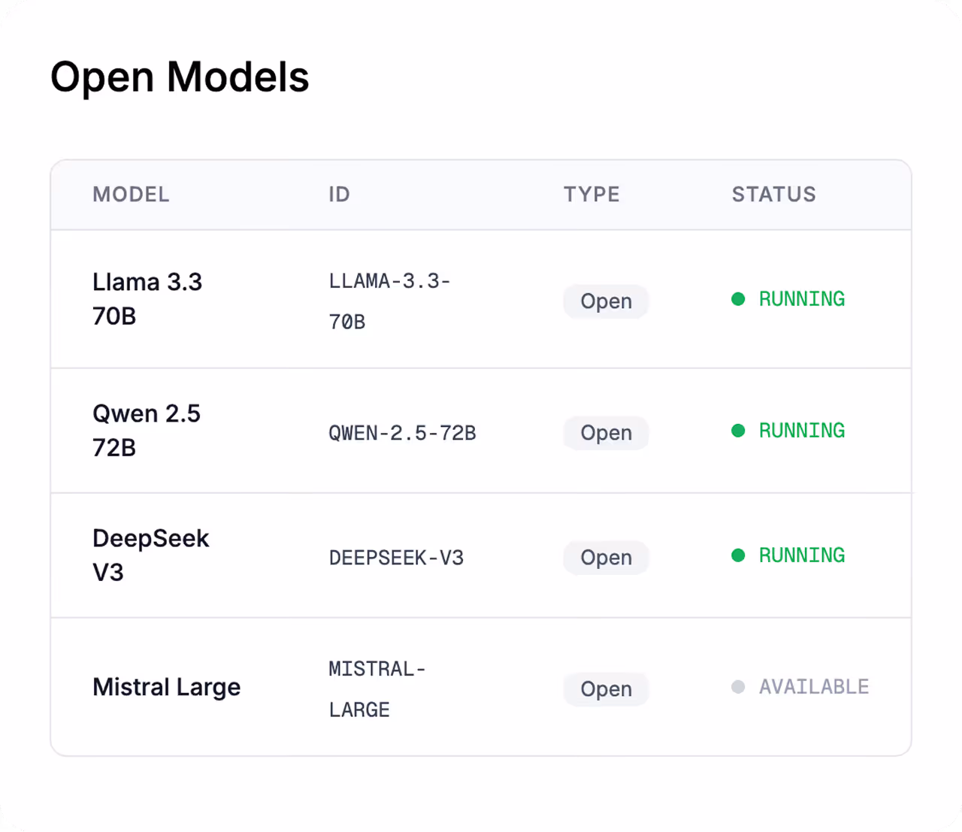Viewport: 962px width, 832px height.
Task: Click the Open badge in Mistral Large row
Action: pyautogui.click(x=606, y=689)
